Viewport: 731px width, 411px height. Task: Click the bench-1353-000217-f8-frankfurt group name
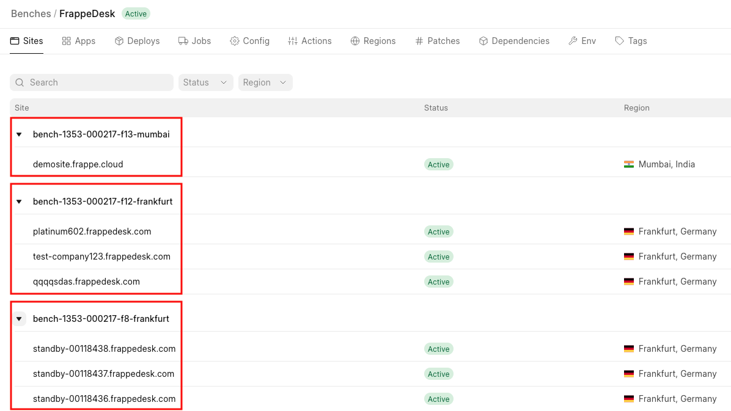click(101, 319)
